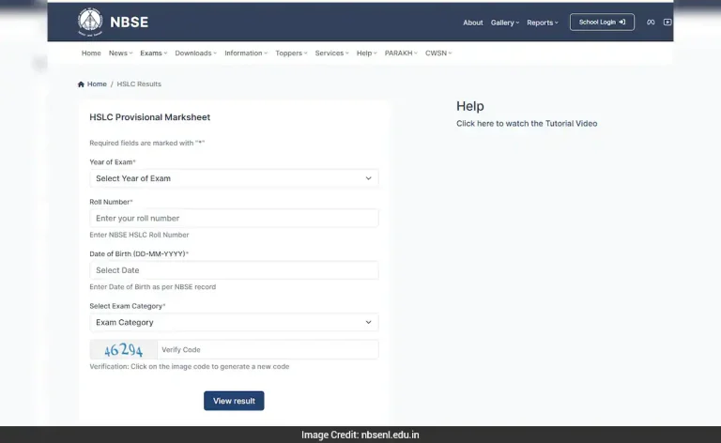Click the captcha image to regenerate code
Screen dimensions: 721x443
(x=124, y=350)
